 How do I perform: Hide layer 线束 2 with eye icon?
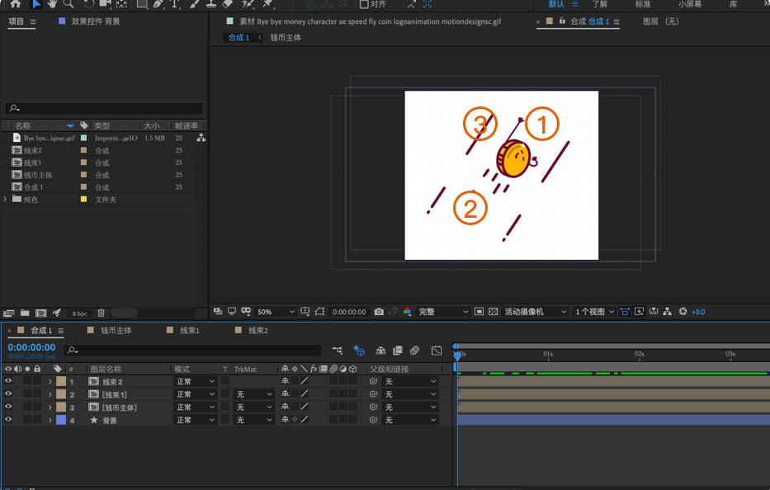[8, 381]
